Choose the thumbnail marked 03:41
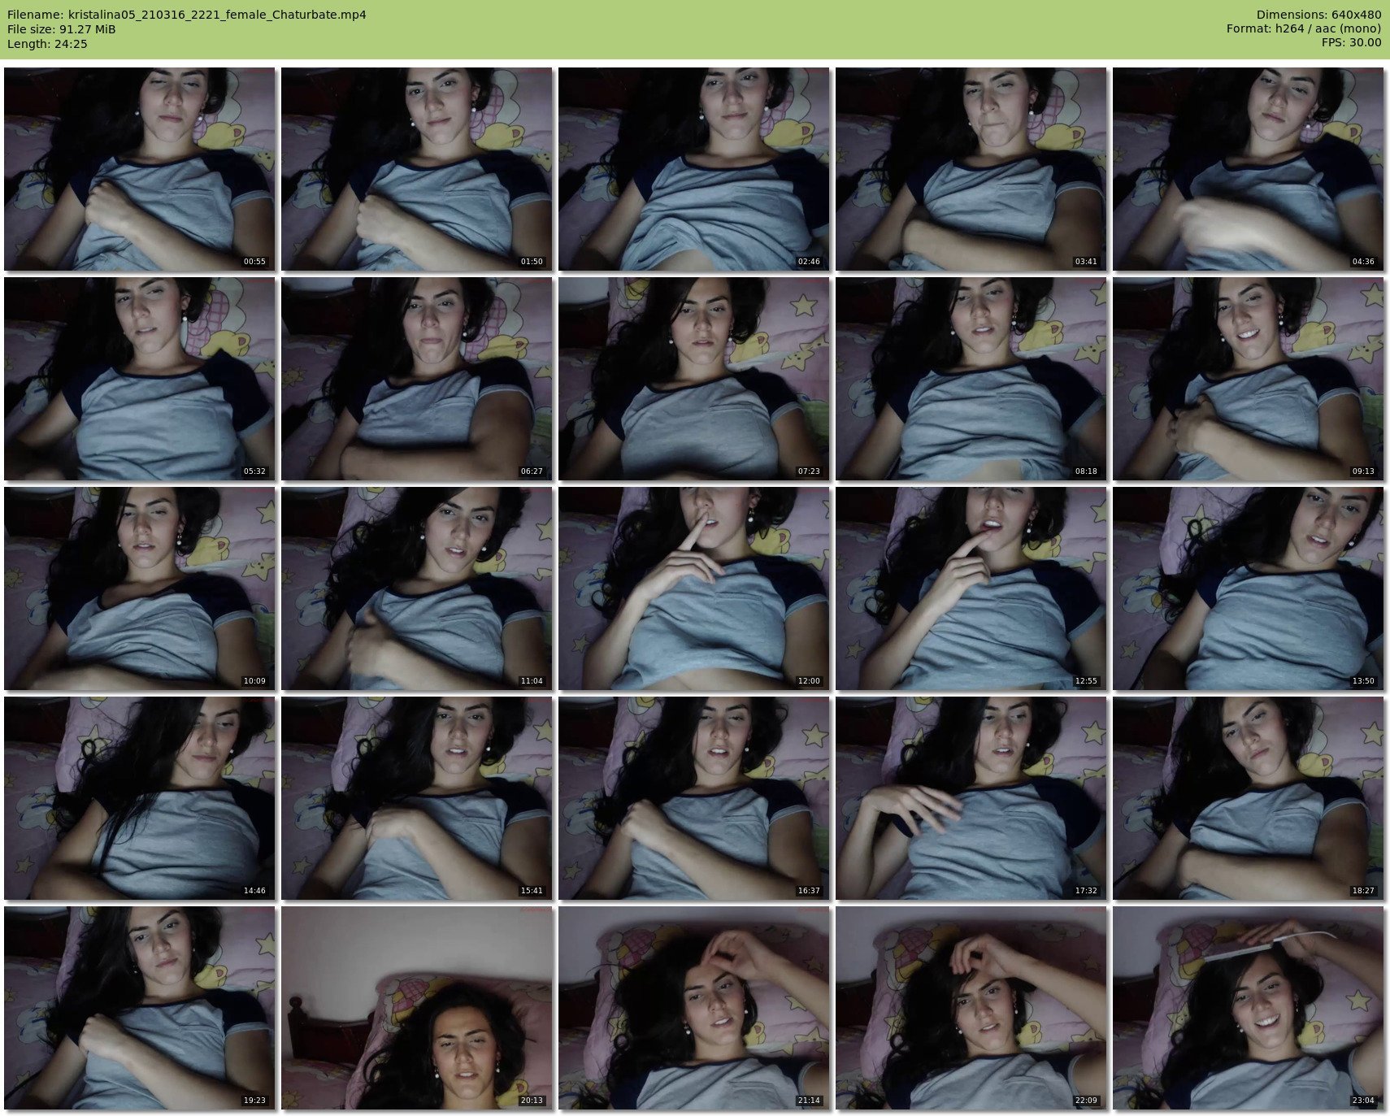Screen dimensions: 1390x1116 coord(971,169)
